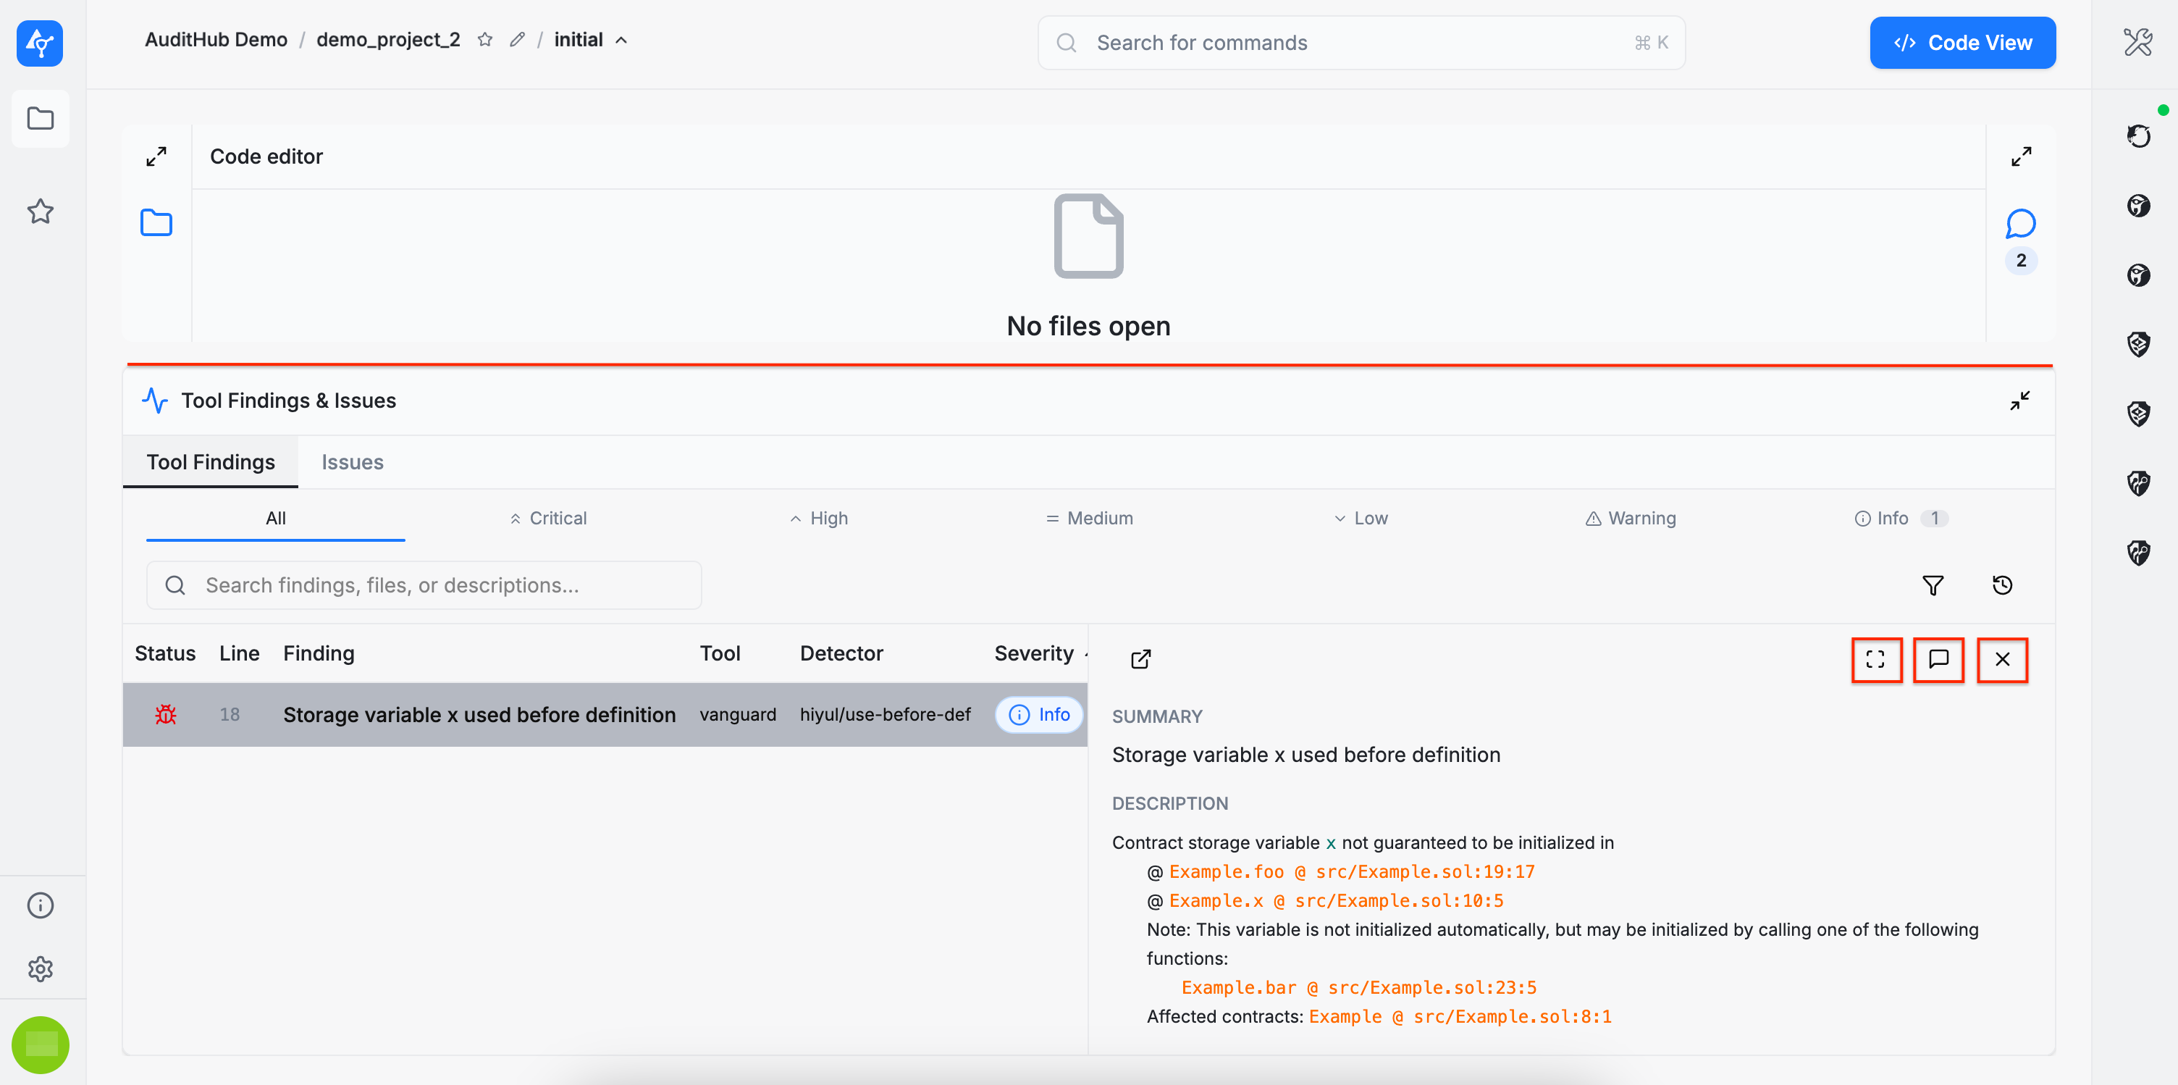The width and height of the screenshot is (2178, 1085).
Task: Click fullscreen icon in finding details
Action: pos(1875,660)
